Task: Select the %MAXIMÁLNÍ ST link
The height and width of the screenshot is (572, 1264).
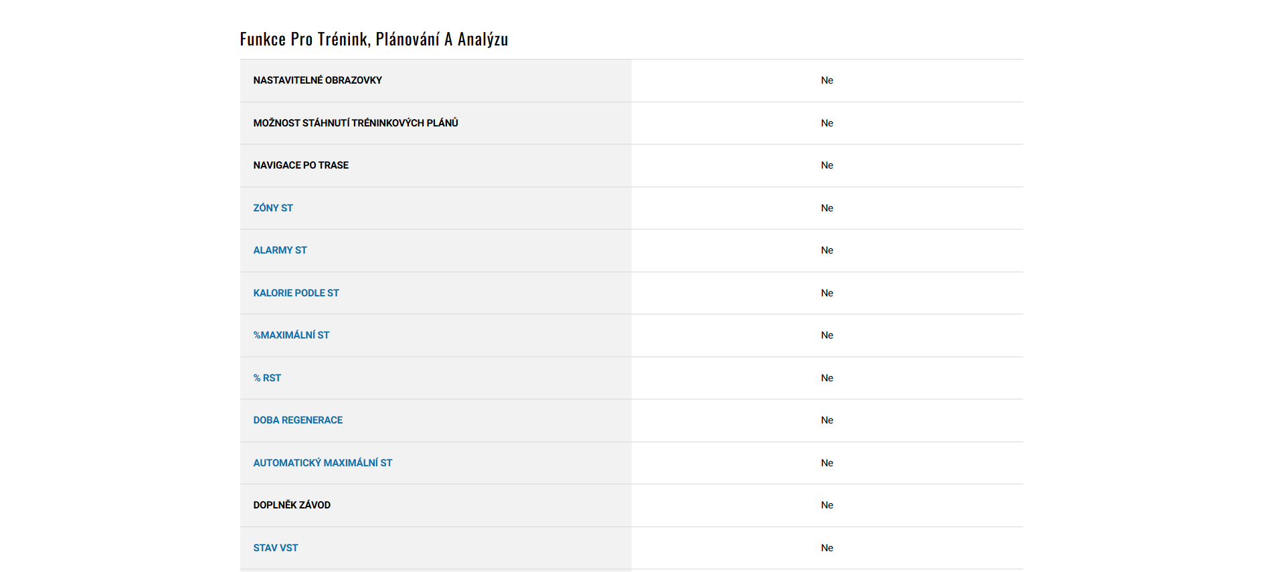Action: pyautogui.click(x=291, y=335)
